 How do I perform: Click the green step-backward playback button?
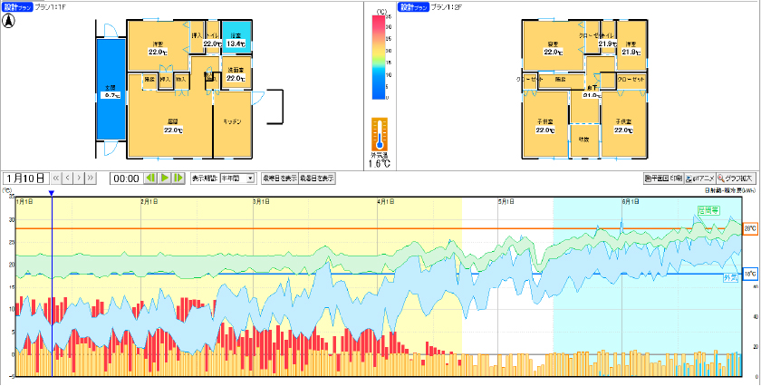coord(151,179)
